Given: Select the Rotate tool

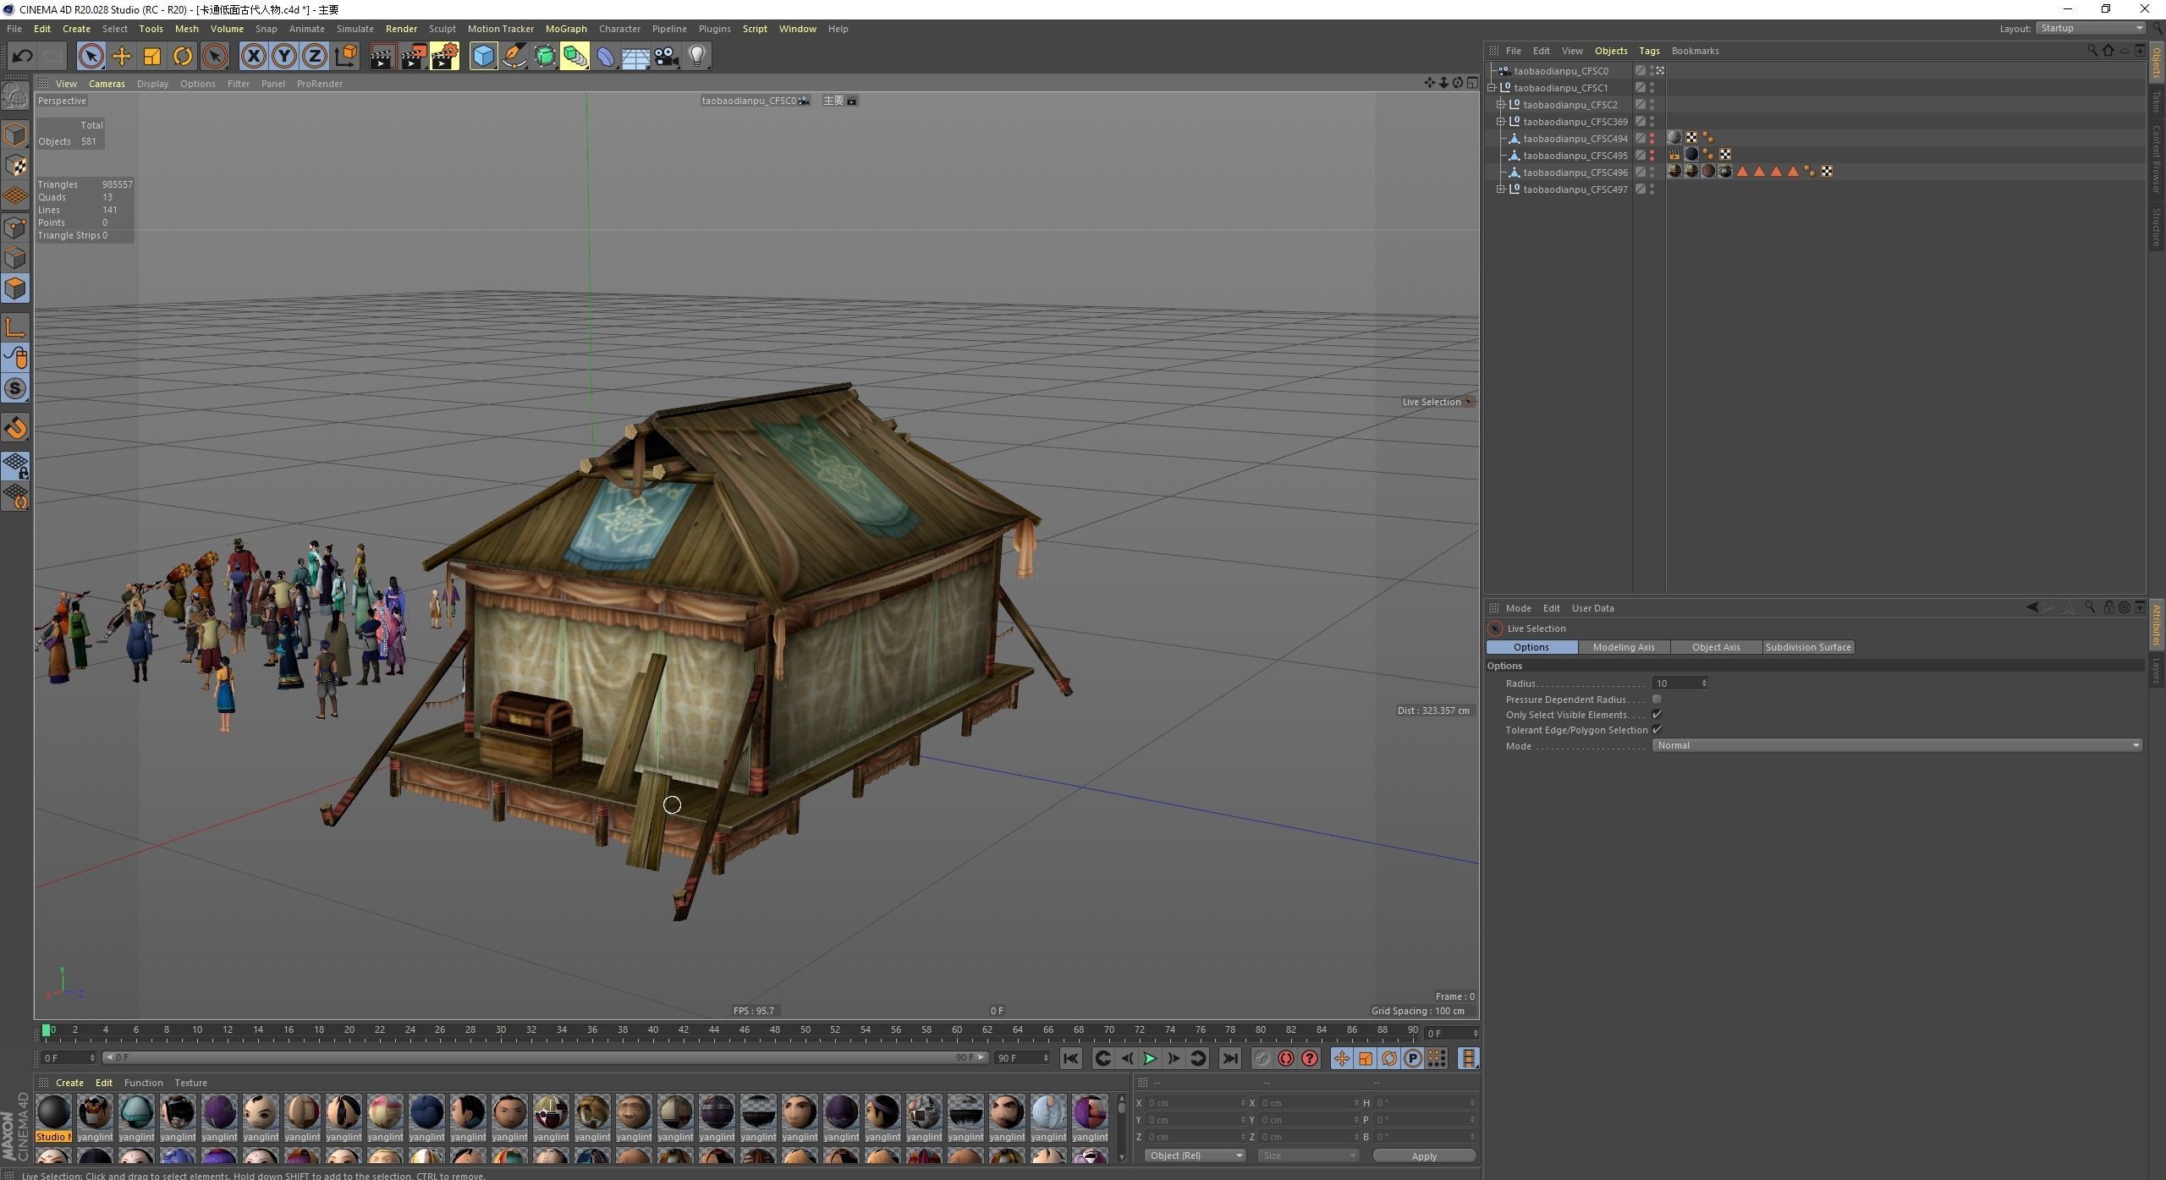Looking at the screenshot, I should point(183,57).
